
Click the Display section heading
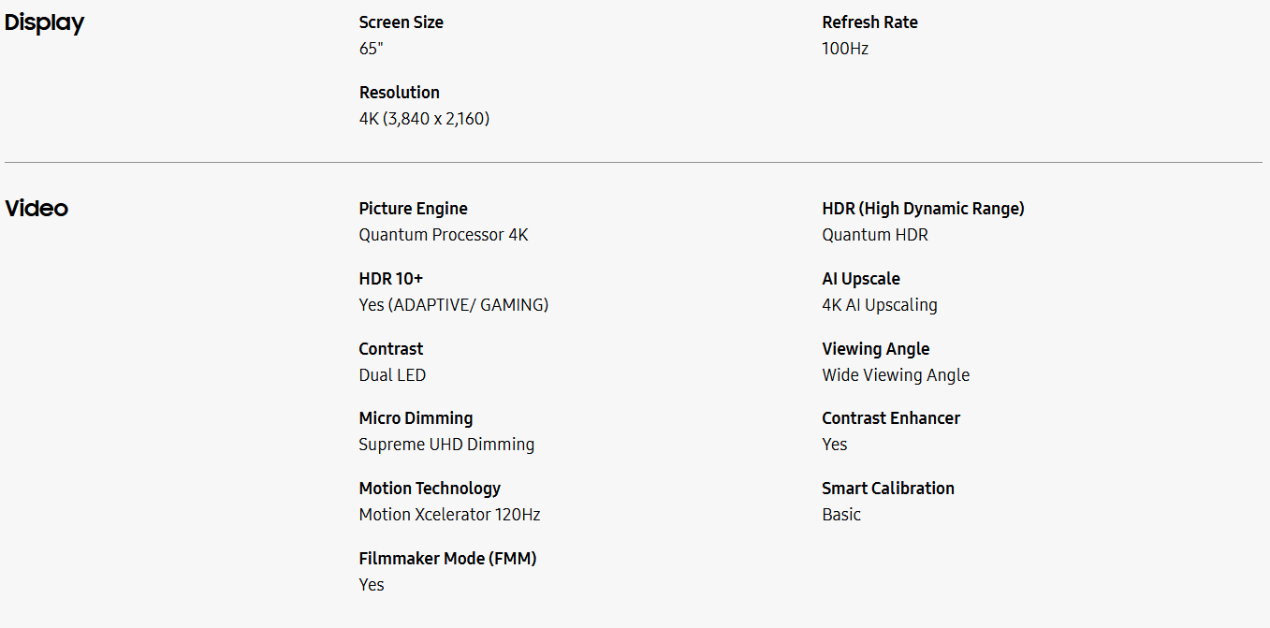[x=45, y=23]
